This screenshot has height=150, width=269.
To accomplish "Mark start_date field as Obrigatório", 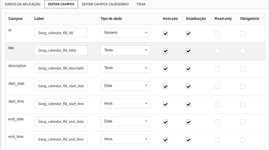I will pos(243,86).
